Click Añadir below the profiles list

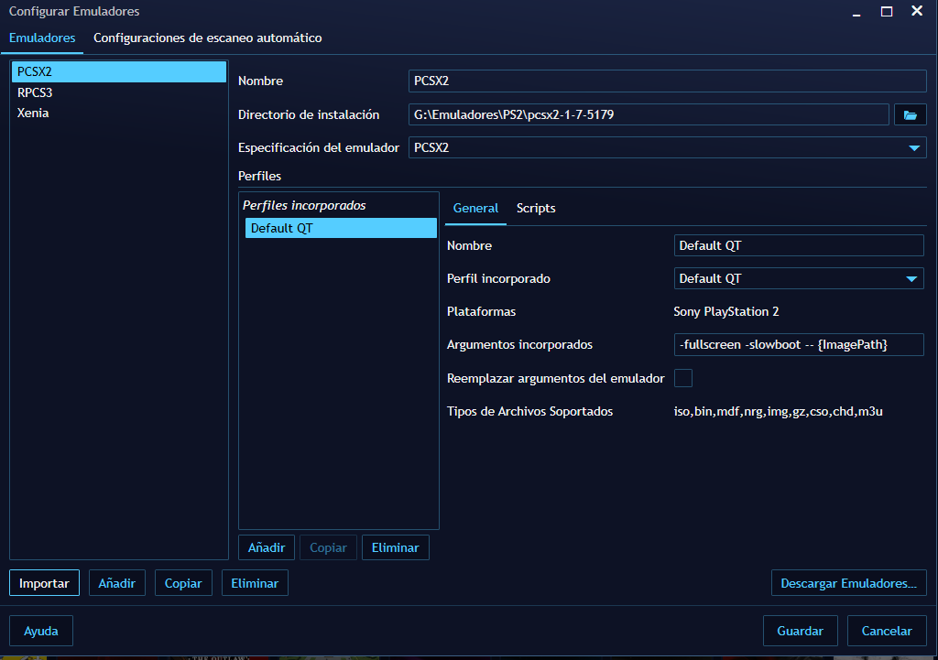[267, 547]
